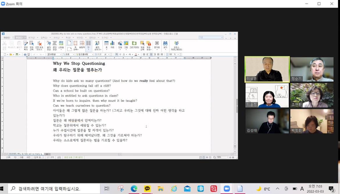Click the Print icon in the toolbar
Viewport: 340px width, 194px height.
(x=25, y=54)
